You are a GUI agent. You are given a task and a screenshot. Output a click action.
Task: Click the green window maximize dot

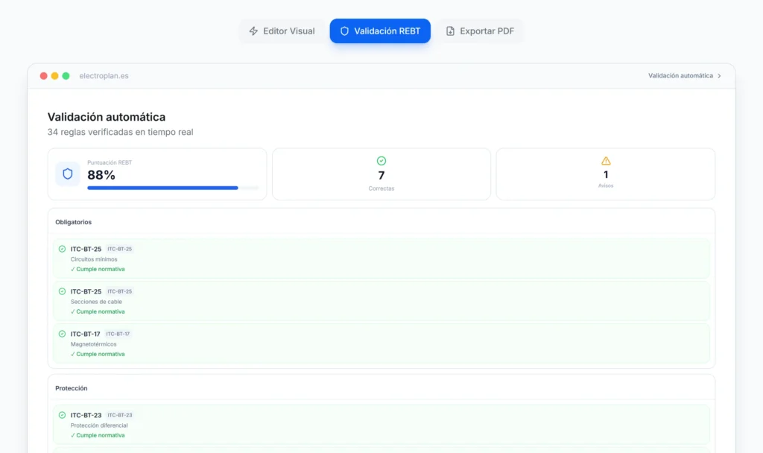tap(66, 76)
